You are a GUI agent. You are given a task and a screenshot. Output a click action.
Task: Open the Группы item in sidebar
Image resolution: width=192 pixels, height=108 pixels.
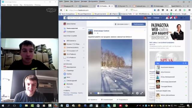pos(69,74)
